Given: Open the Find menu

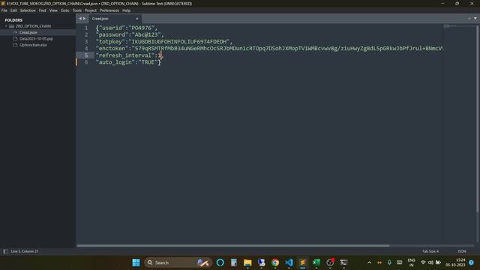Looking at the screenshot, I should coord(42,10).
